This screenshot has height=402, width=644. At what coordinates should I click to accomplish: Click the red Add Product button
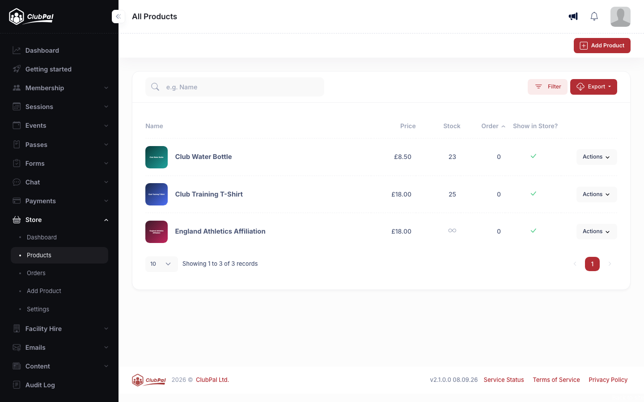602,46
